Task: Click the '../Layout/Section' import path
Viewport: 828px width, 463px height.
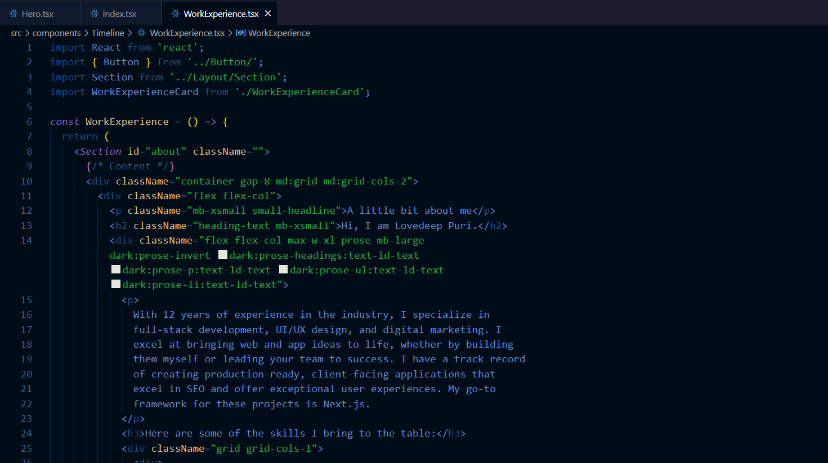Action: click(225, 77)
